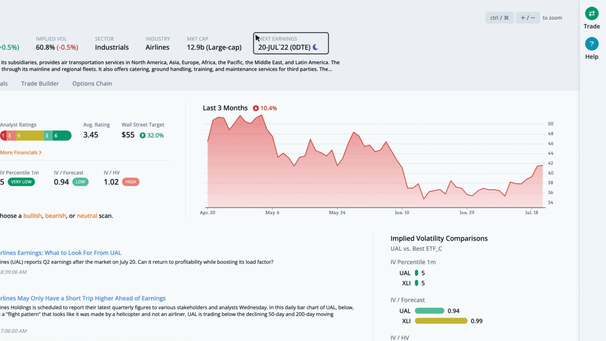Click the neutral scan link
This screenshot has width=606, height=341.
(x=87, y=216)
